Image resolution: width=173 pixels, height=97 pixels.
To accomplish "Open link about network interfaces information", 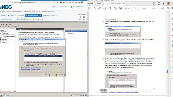I will [x=31, y=68].
